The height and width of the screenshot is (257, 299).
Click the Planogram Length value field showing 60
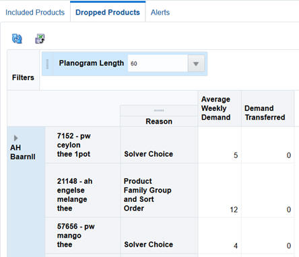(x=158, y=64)
